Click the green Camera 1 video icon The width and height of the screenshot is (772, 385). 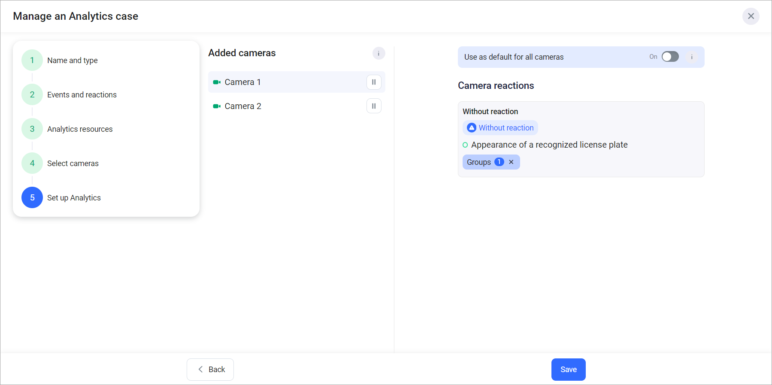(x=217, y=82)
